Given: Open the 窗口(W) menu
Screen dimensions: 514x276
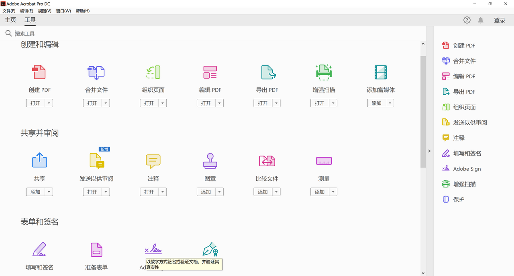Looking at the screenshot, I should (x=63, y=11).
